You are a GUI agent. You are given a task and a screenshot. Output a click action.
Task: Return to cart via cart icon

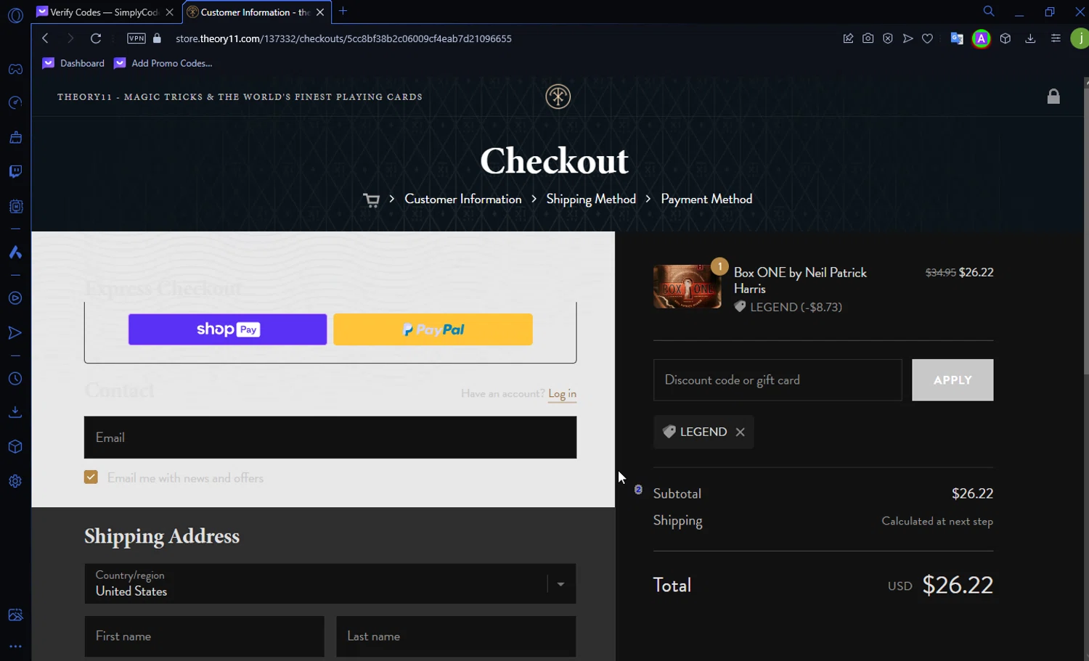click(371, 200)
